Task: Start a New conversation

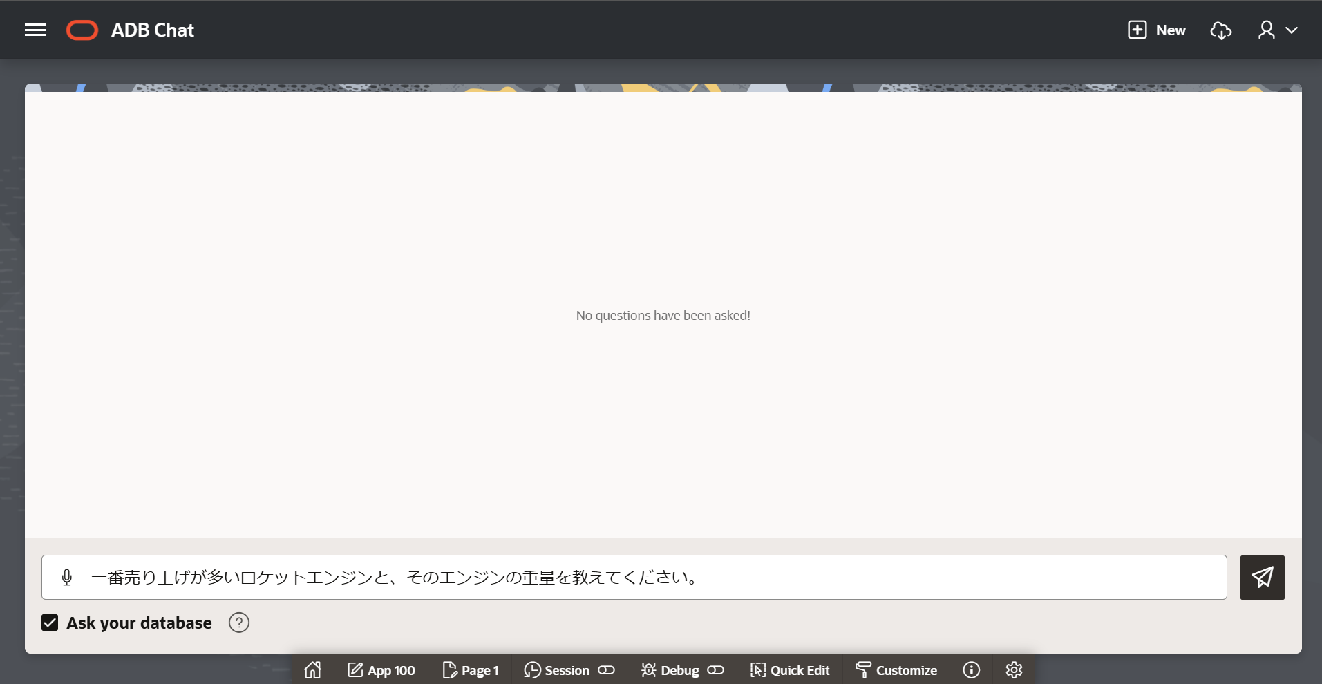Action: (x=1157, y=30)
